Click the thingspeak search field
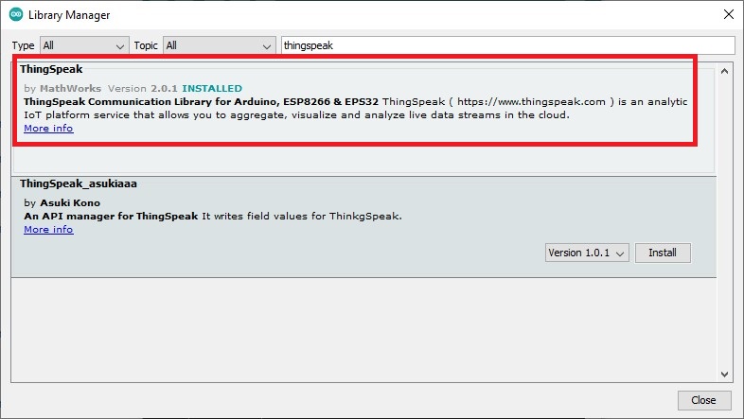The width and height of the screenshot is (744, 419). pos(508,45)
